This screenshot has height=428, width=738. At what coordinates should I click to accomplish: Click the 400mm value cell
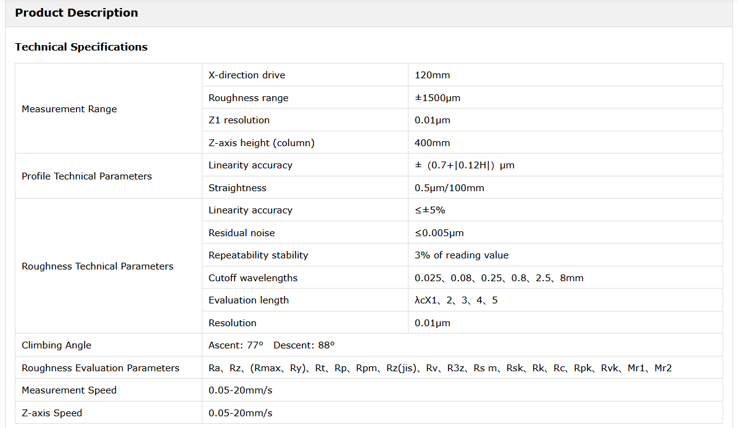pyautogui.click(x=433, y=143)
